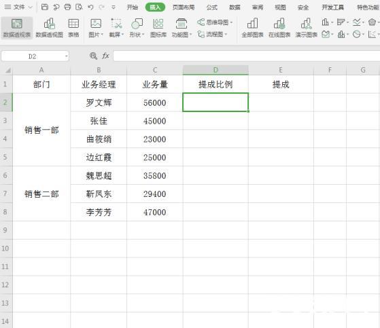Select the 全部图表 all charts icon
Image resolution: width=380 pixels, height=328 pixels.
click(x=252, y=24)
